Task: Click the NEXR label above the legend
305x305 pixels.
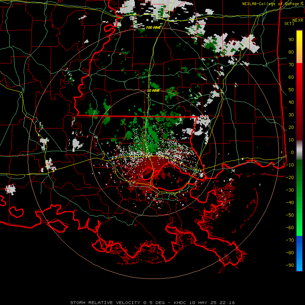Action: click(x=298, y=20)
